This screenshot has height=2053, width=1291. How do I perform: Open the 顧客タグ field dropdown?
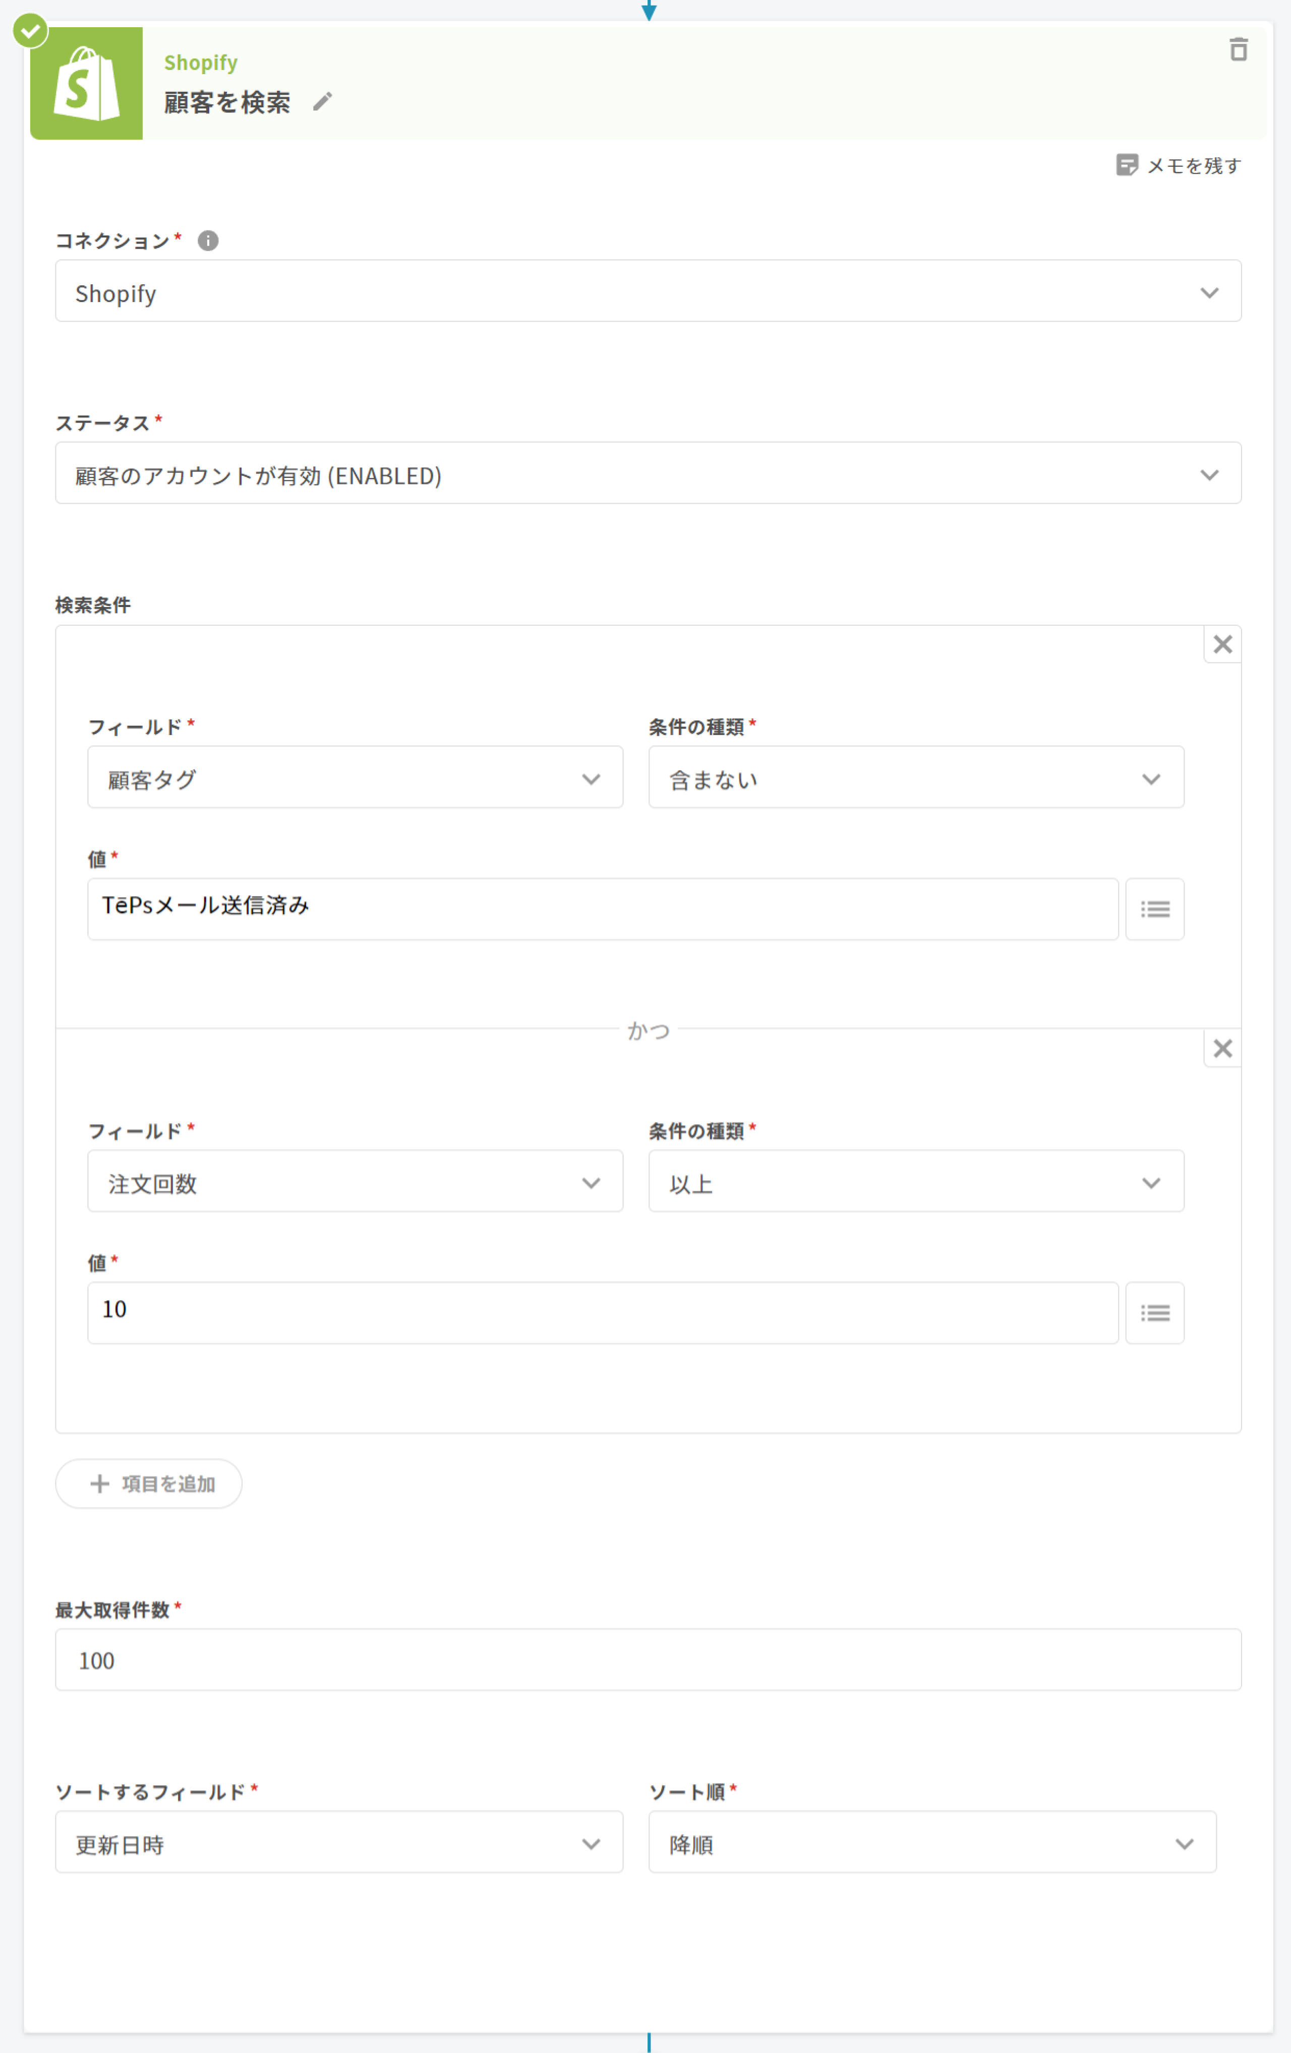[355, 777]
